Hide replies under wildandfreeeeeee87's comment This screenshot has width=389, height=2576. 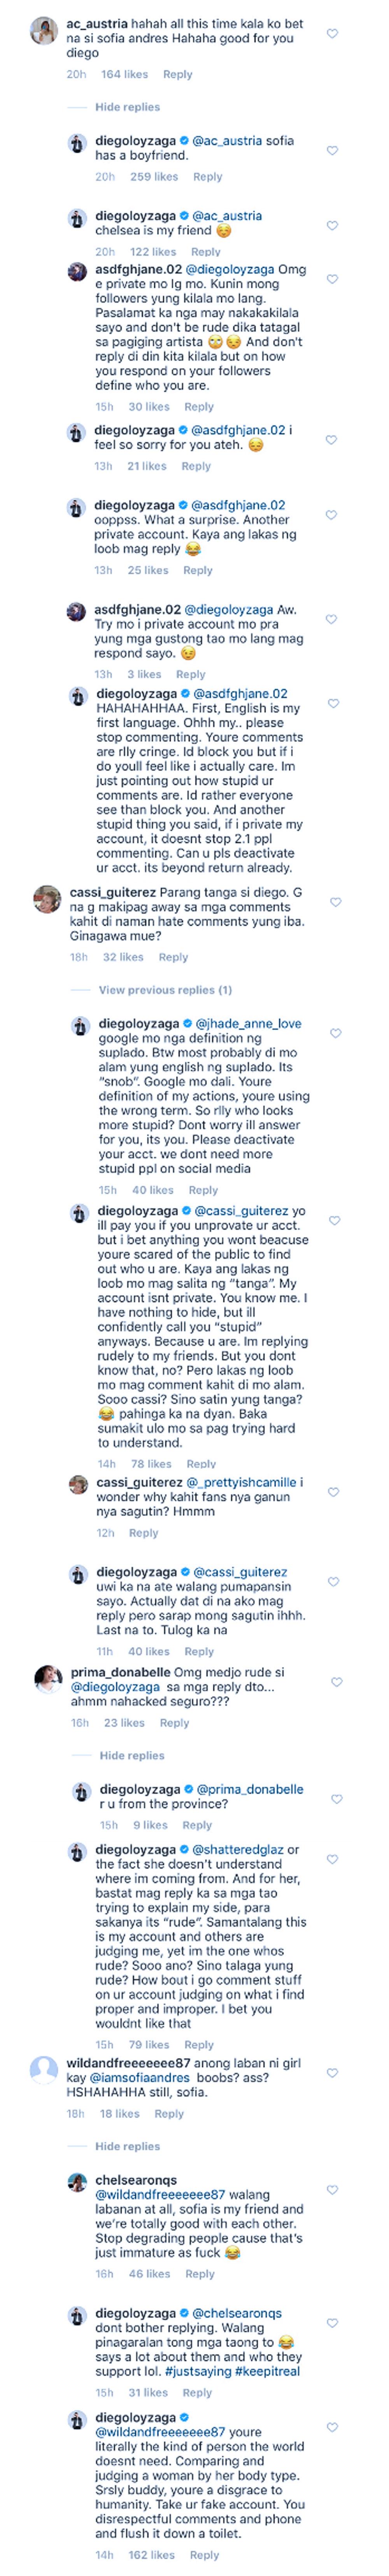coord(127,2146)
